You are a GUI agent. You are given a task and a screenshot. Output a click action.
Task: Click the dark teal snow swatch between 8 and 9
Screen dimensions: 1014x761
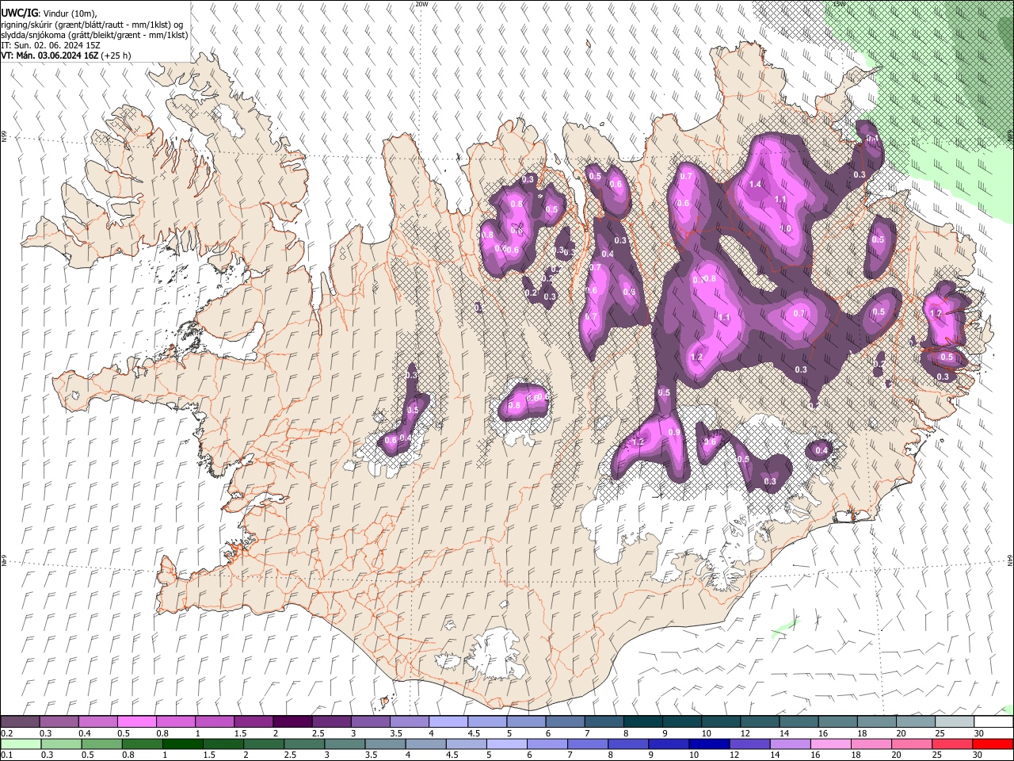tap(642, 721)
